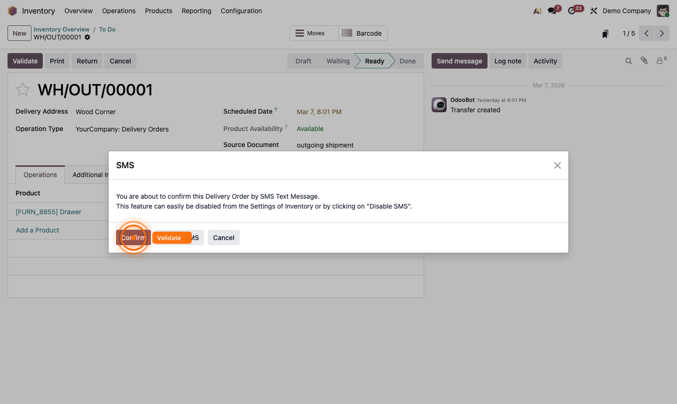Toggle the record bookmark
The image size is (677, 404).
[605, 33]
